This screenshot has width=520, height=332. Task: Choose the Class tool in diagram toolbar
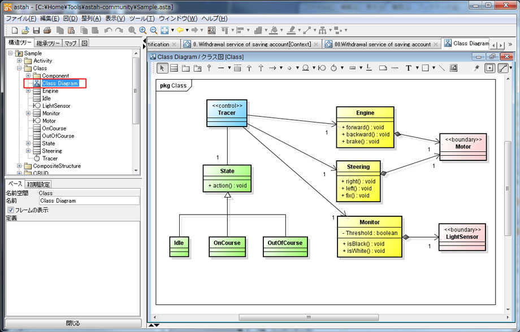click(174, 68)
